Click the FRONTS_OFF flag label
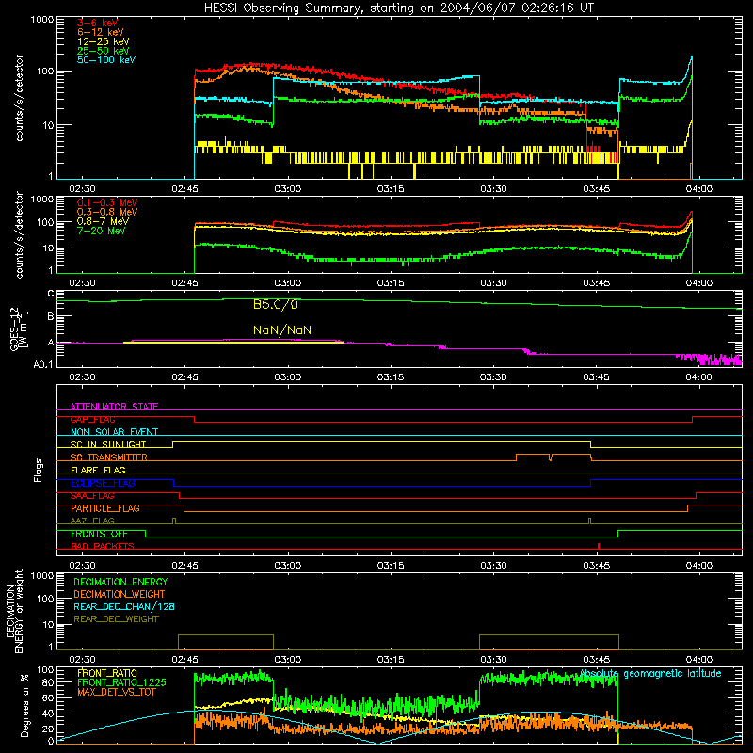Screen dimensions: 753x753 (x=99, y=534)
